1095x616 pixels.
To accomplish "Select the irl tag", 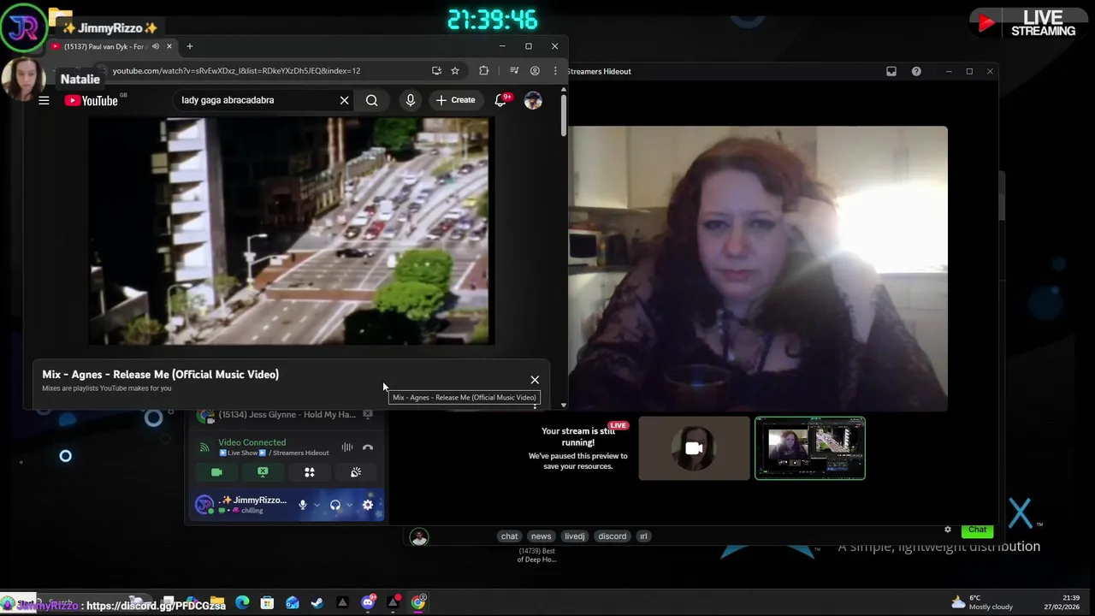I will click(643, 536).
